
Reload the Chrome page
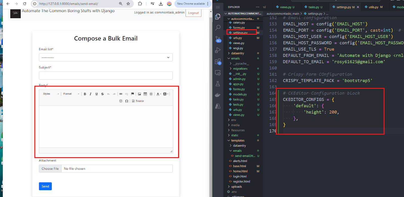pyautogui.click(x=24, y=4)
